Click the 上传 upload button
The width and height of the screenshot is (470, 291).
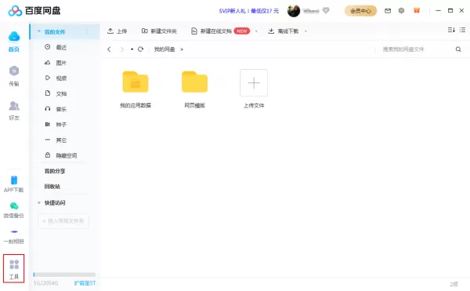click(117, 31)
